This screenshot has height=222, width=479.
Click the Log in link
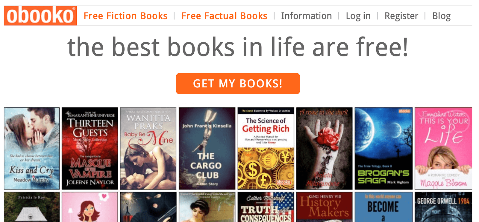coord(358,16)
